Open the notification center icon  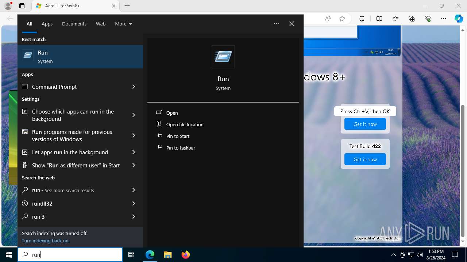[x=455, y=255]
